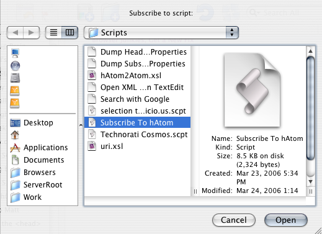Go forward with the right arrow button
The image size is (322, 234).
tap(31, 32)
